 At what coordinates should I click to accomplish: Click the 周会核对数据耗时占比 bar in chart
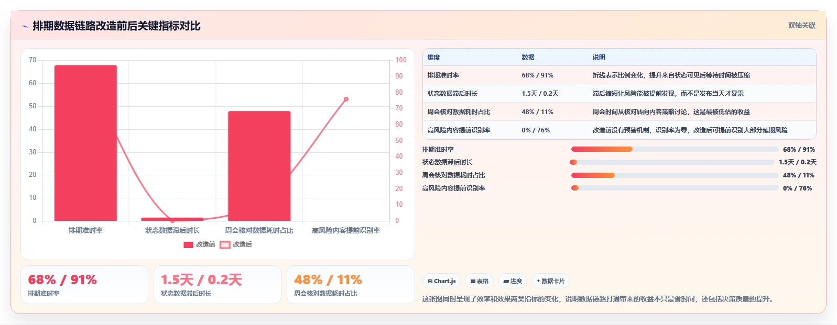pos(259,166)
